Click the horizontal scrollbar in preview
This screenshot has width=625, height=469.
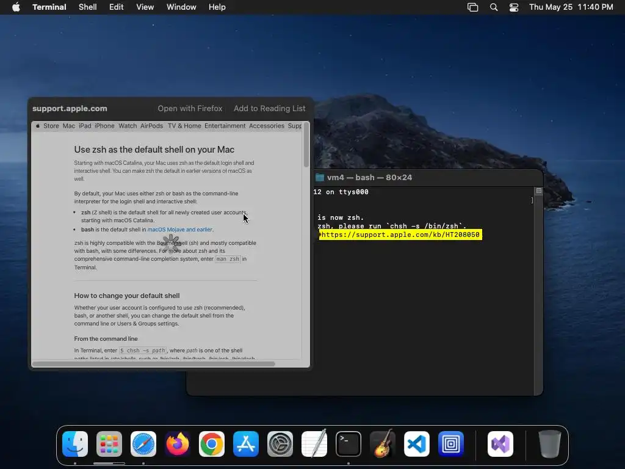pyautogui.click(x=153, y=364)
